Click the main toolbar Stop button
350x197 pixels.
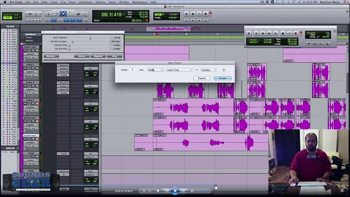(193, 14)
